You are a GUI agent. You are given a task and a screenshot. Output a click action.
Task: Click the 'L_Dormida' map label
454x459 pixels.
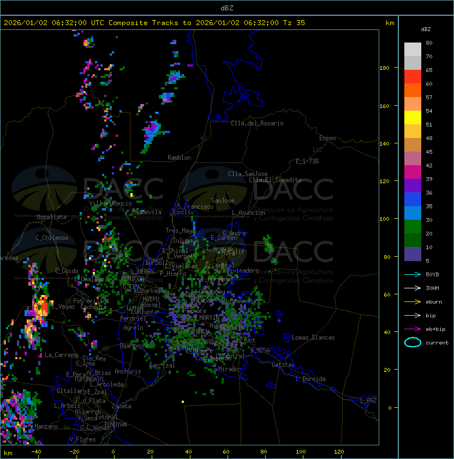pyautogui.click(x=310, y=379)
